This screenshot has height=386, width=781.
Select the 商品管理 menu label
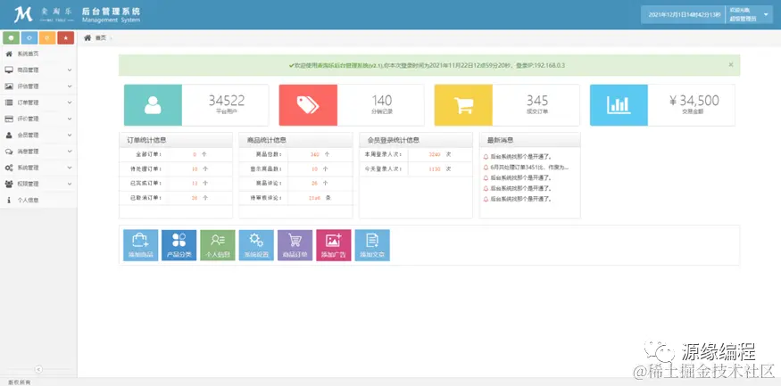pos(28,70)
